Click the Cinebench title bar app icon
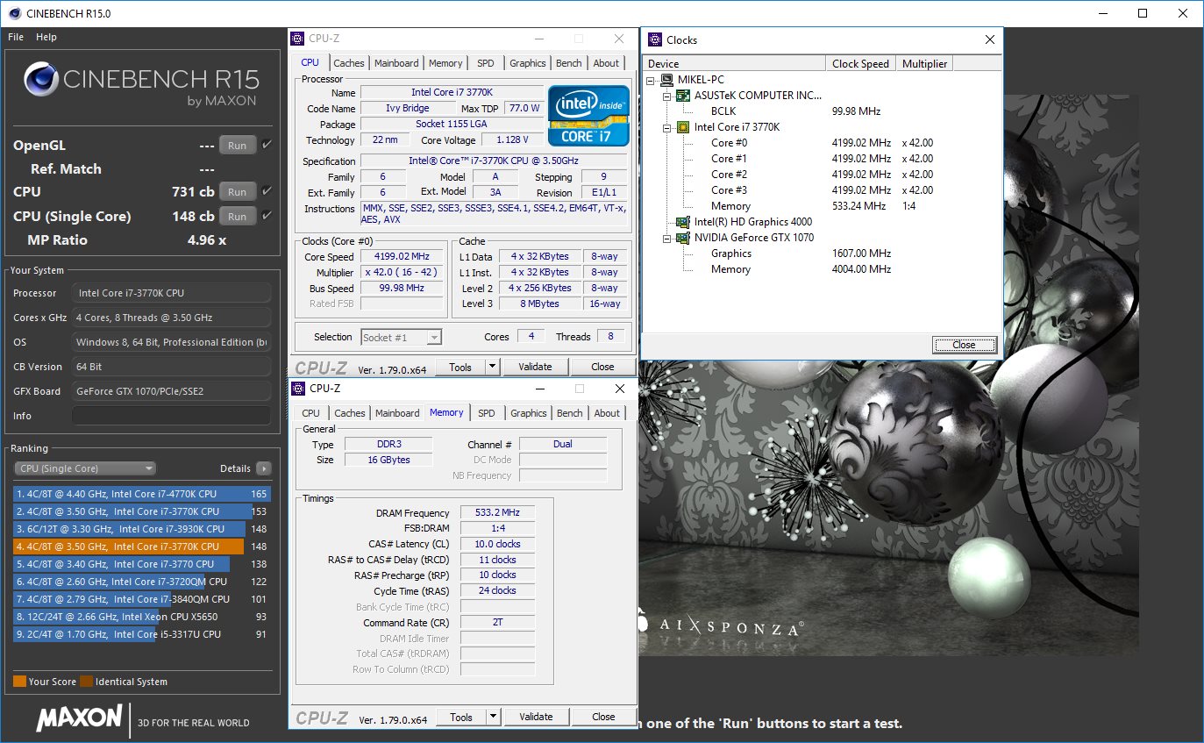1204x743 pixels. [14, 13]
